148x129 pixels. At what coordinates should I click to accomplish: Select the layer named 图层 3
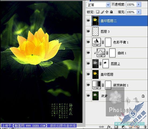click(x=105, y=32)
